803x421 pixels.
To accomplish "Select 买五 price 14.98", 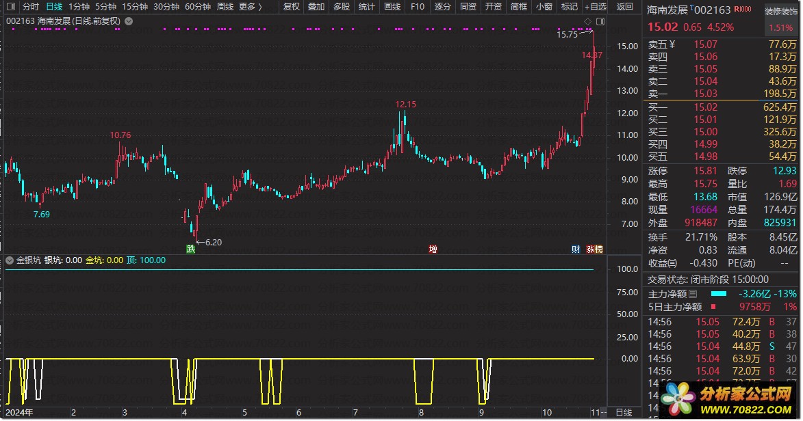I will click(x=706, y=157).
